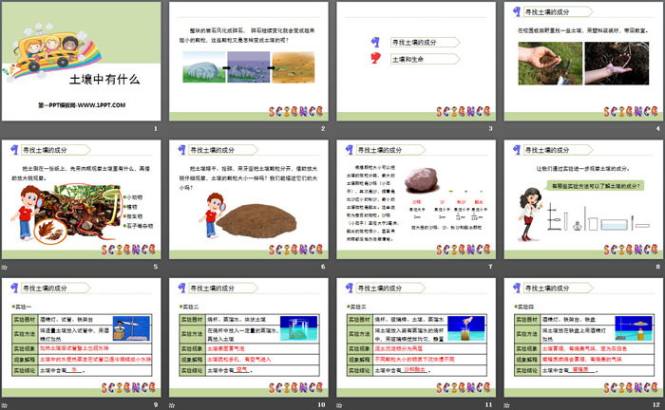Image resolution: width=665 pixels, height=410 pixels.
Task: Select slide 12 showing experiment 实验四 table
Action: (583, 338)
